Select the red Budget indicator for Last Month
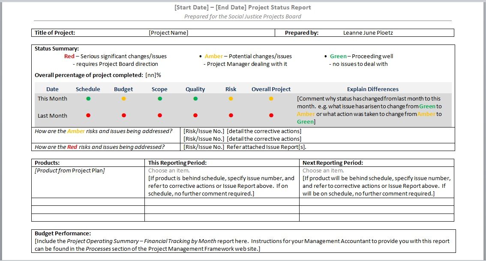 [124, 115]
